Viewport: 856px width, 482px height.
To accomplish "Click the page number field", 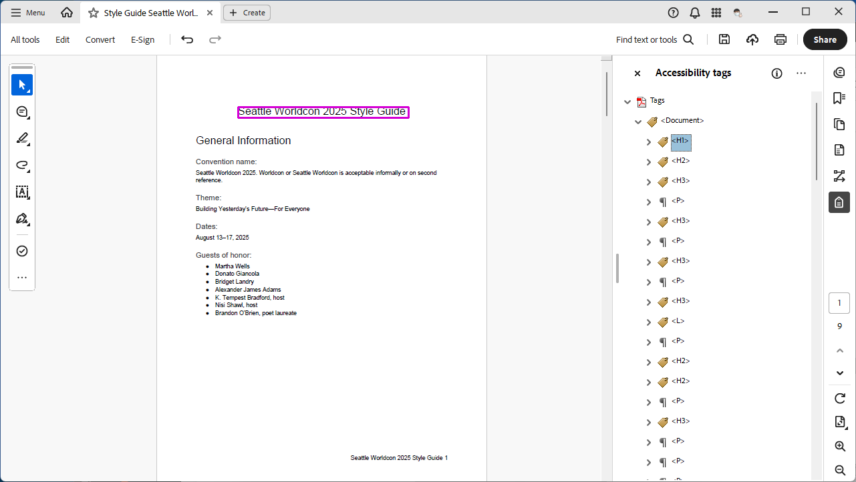I will (x=839, y=303).
